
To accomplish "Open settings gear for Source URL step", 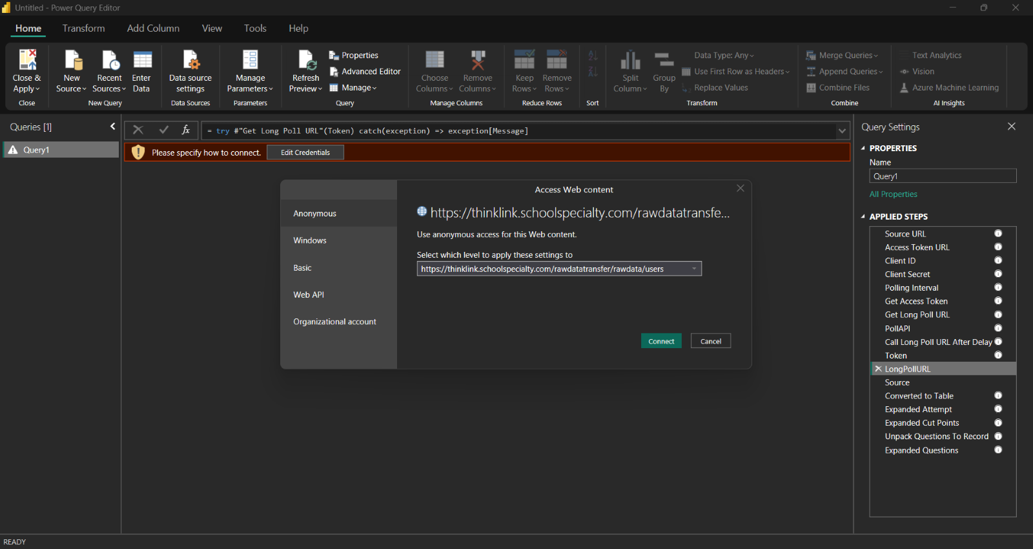I will (x=998, y=234).
